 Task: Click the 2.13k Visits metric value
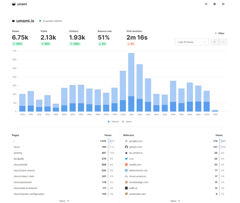tap(48, 37)
